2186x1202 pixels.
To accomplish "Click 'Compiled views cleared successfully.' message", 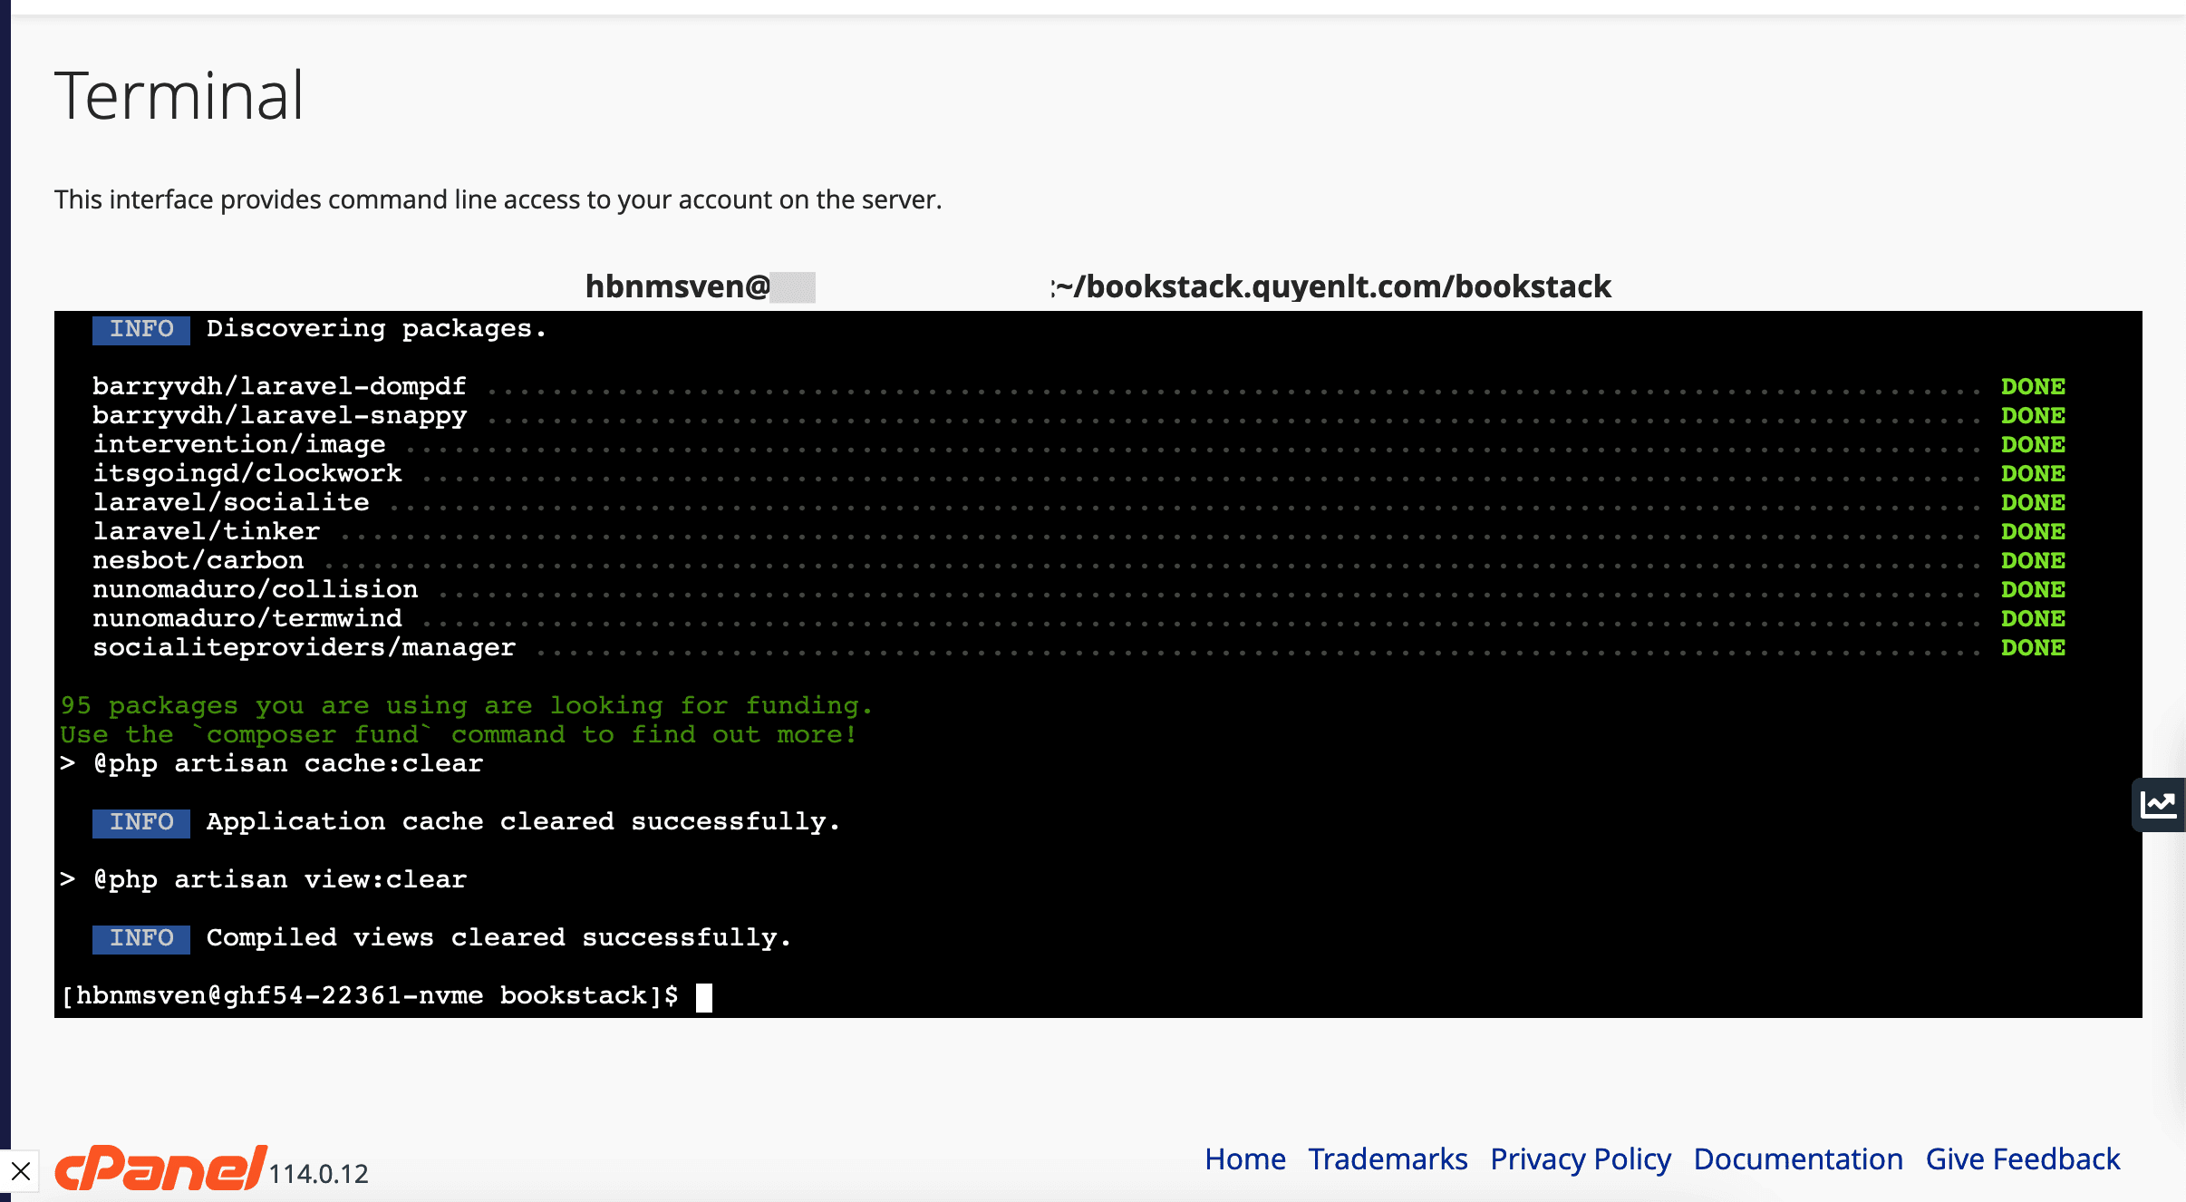I will [x=498, y=937].
